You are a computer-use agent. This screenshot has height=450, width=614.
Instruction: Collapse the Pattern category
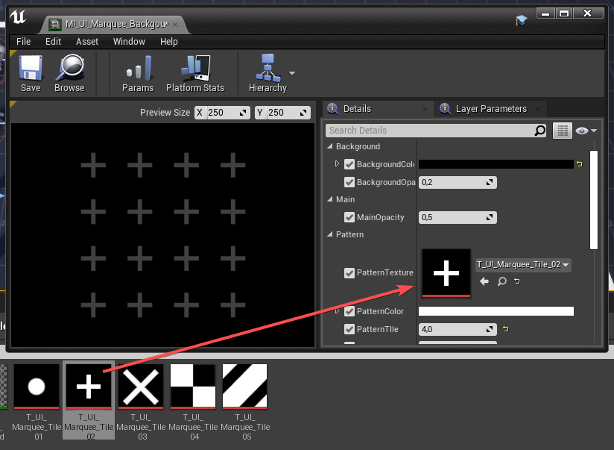pos(329,234)
